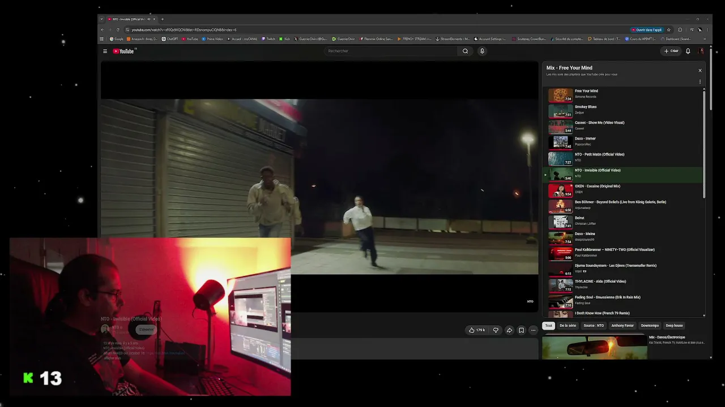Image resolution: width=725 pixels, height=407 pixels.
Task: Play Daso - Meine from the mix
Action: pyautogui.click(x=622, y=237)
